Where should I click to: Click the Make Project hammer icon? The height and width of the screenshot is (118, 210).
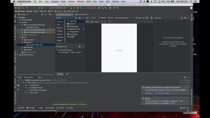[34, 8]
